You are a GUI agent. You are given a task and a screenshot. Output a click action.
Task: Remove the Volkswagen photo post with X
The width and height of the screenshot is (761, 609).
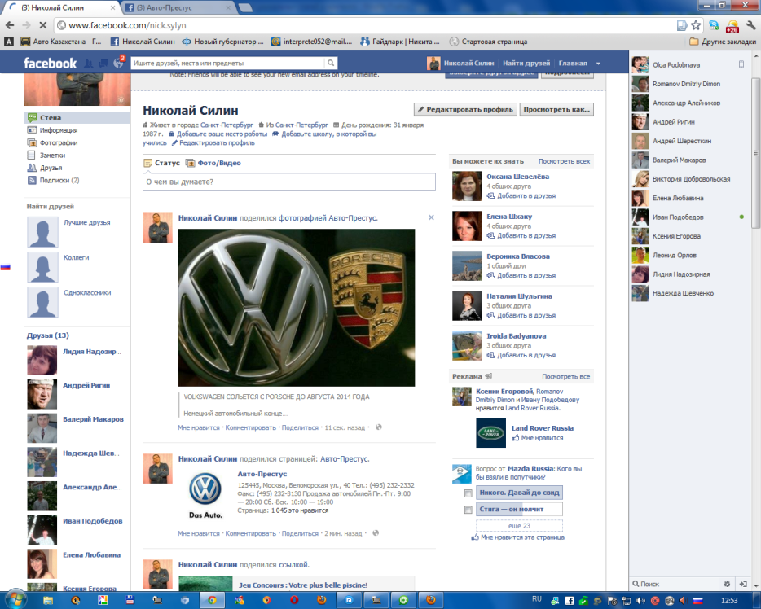431,217
